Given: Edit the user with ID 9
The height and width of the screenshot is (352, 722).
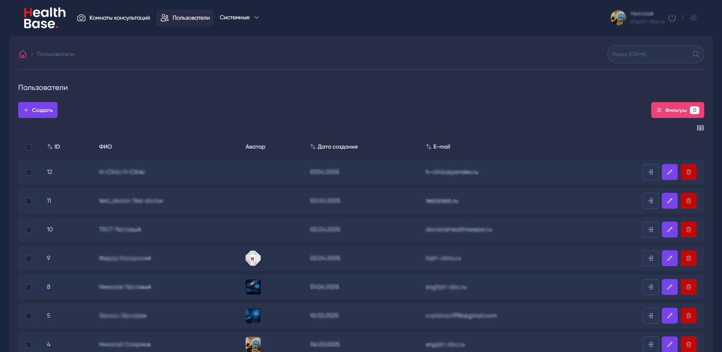Looking at the screenshot, I should [670, 258].
